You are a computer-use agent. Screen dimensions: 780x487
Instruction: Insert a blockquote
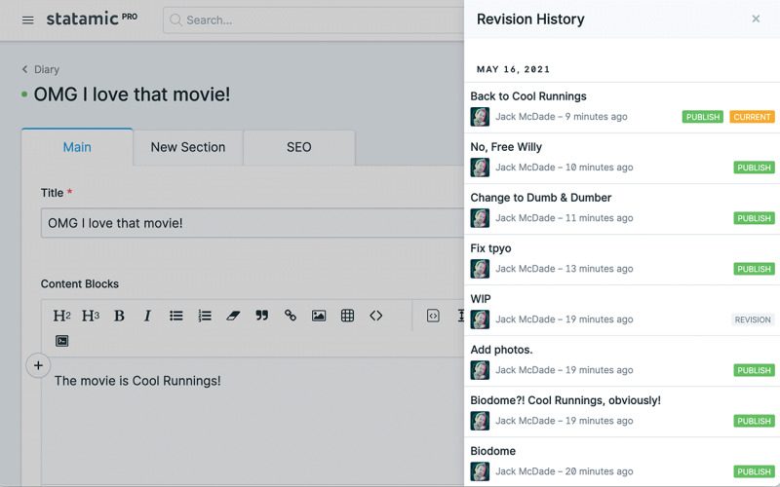click(261, 316)
